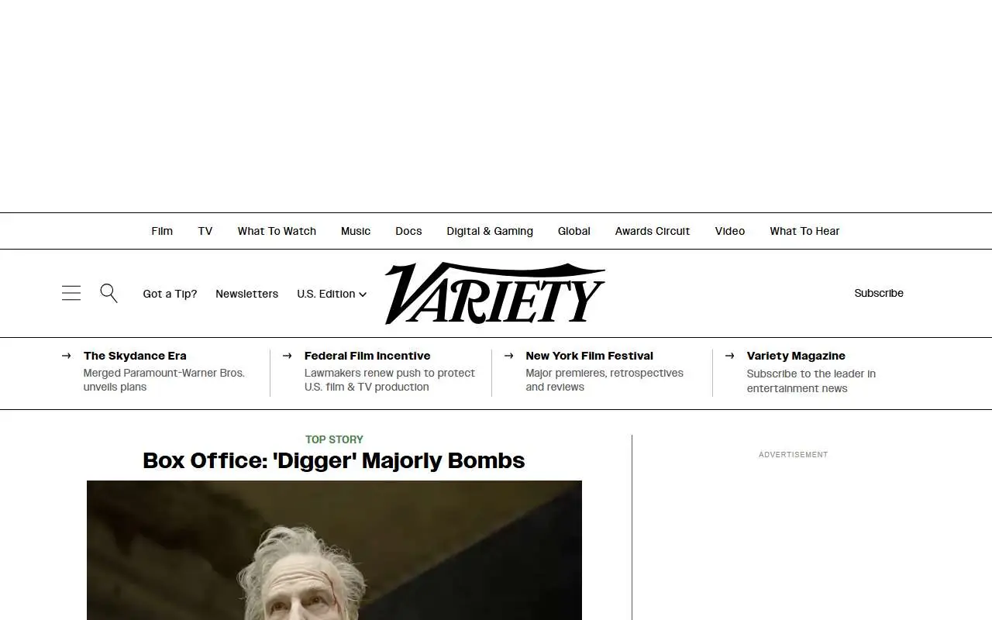Click the Got a Tip? link
This screenshot has height=620, width=992.
[x=170, y=294]
